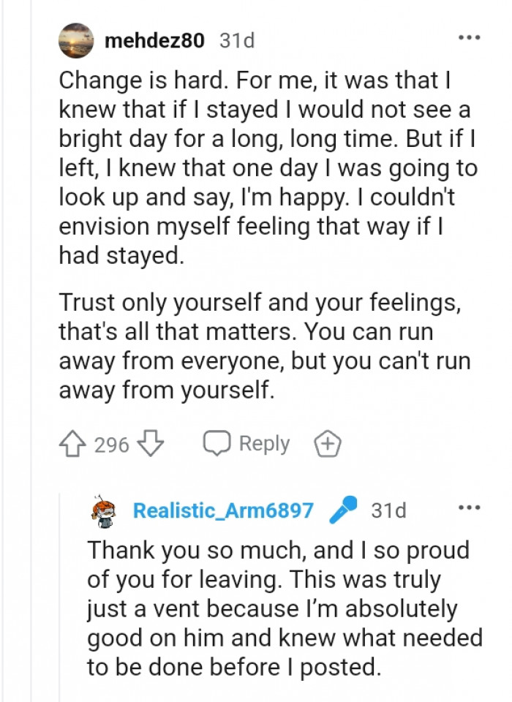Click the award plus icon on mehdez80's comment
This screenshot has height=702, width=512.
coord(328,442)
